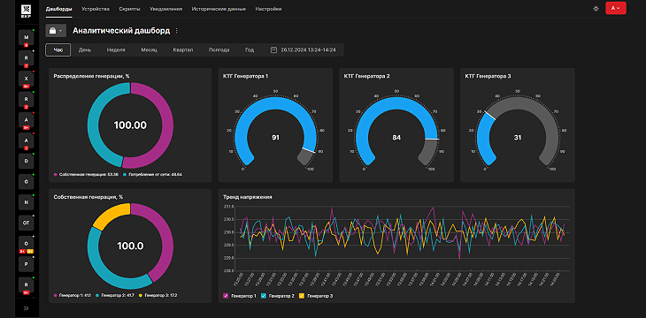Toggle Потребление от сети legend entry
Image resolution: width=646 pixels, height=318 pixels.
pyautogui.click(x=152, y=174)
